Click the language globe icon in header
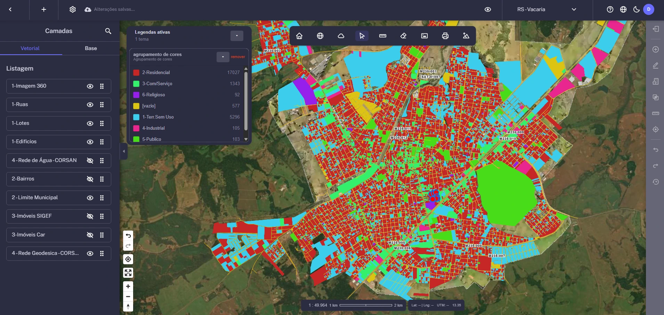This screenshot has height=315, width=664. [623, 9]
